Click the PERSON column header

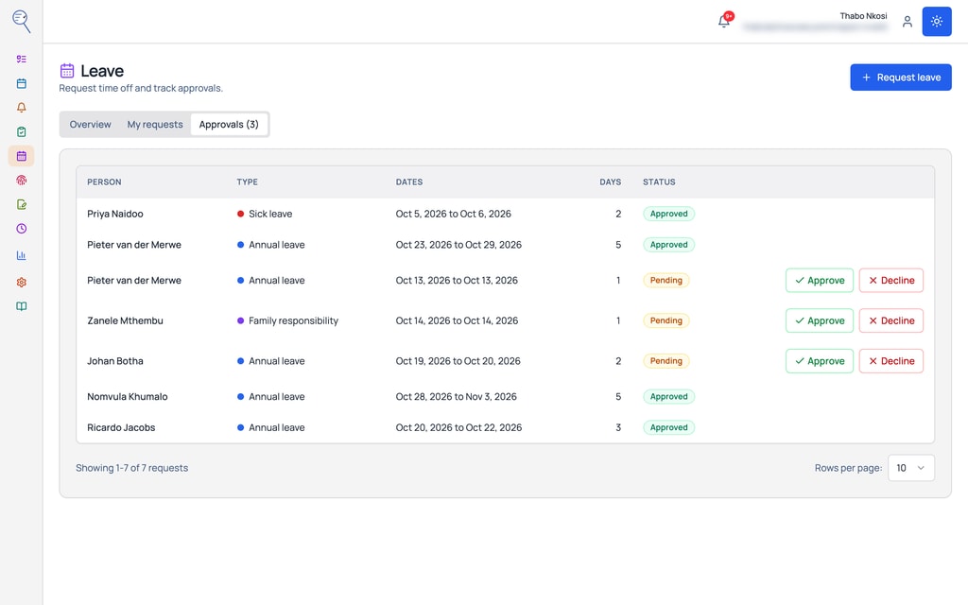104,182
